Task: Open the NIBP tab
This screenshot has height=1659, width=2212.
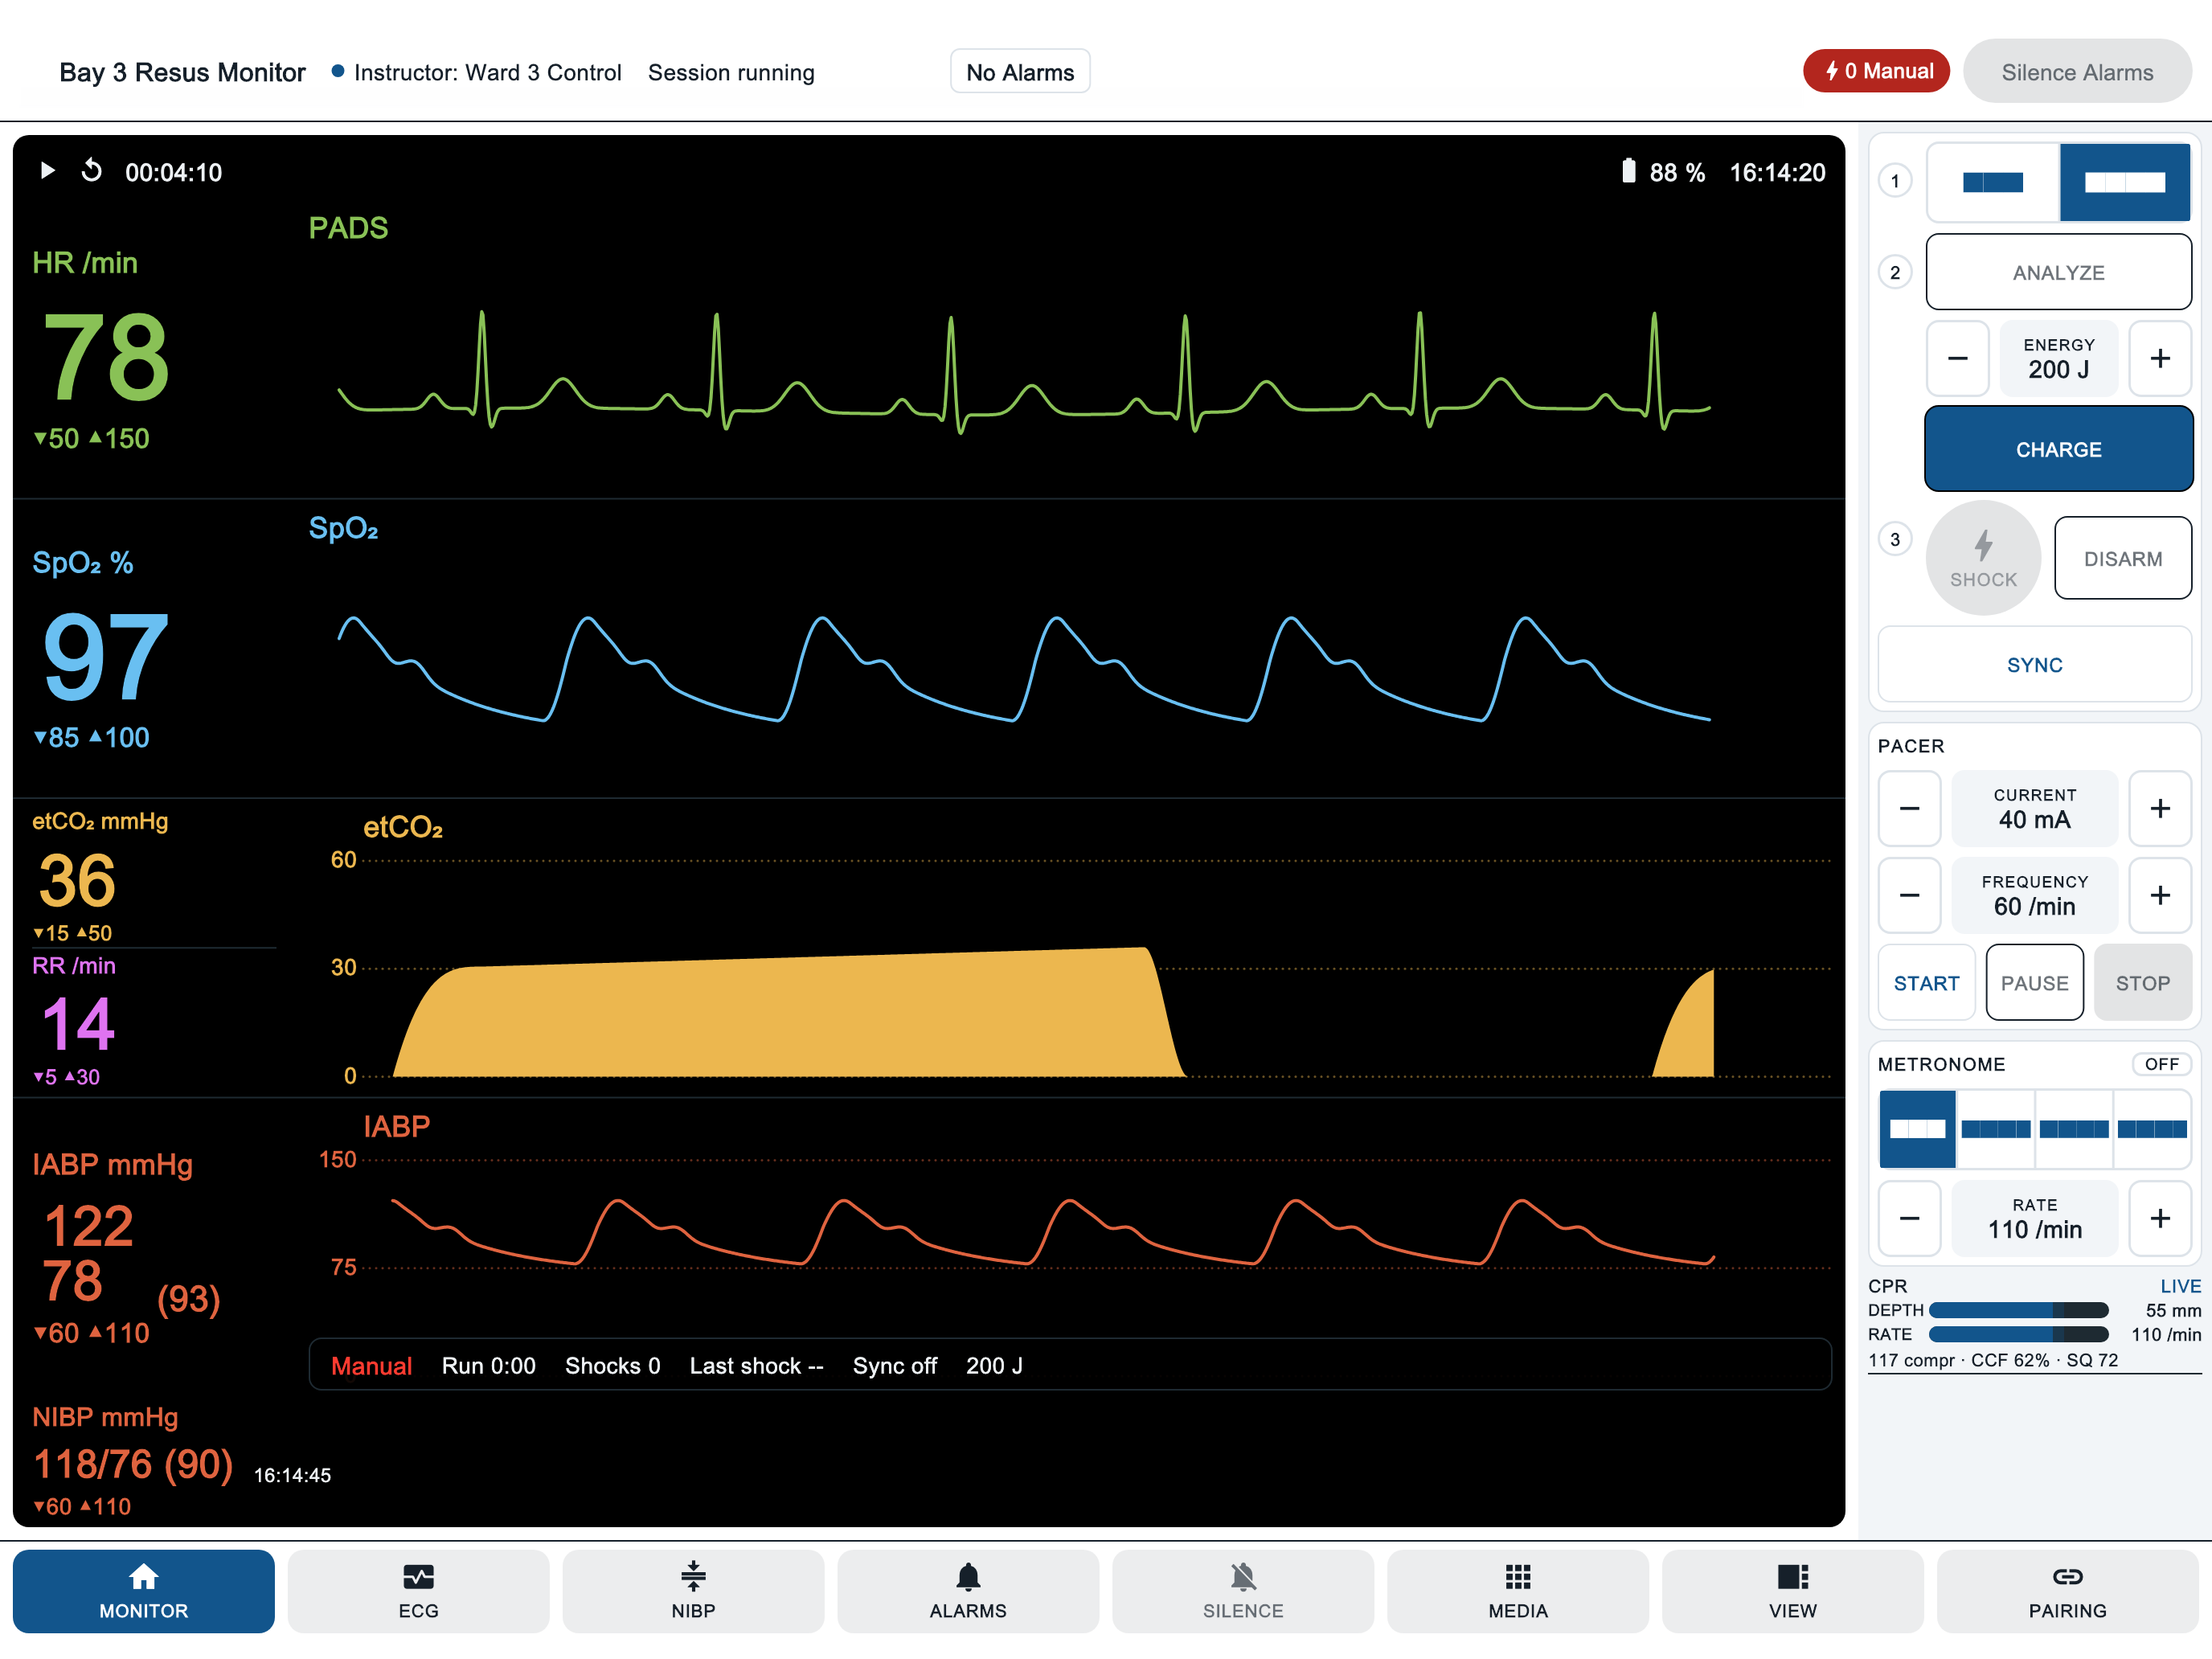Action: coord(693,1590)
